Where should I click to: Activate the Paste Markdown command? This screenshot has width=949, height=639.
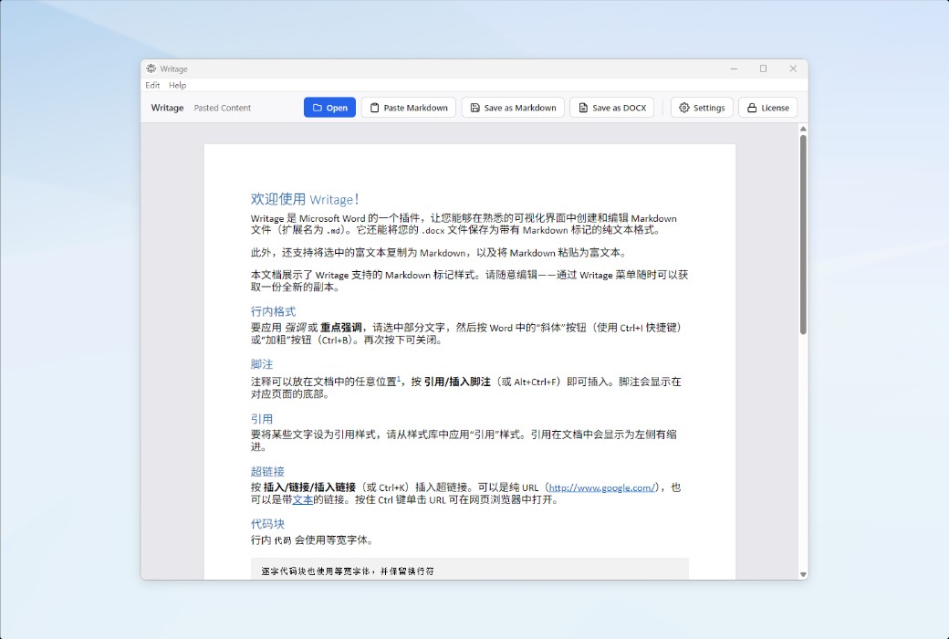click(x=408, y=107)
